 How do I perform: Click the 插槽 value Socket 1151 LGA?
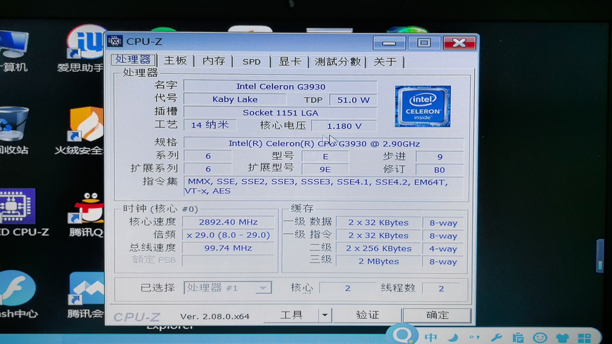pyautogui.click(x=280, y=113)
